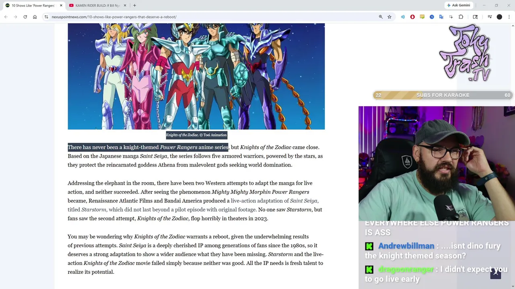Open the Extensions puzzle menu
This screenshot has height=289, width=515.
[461, 17]
